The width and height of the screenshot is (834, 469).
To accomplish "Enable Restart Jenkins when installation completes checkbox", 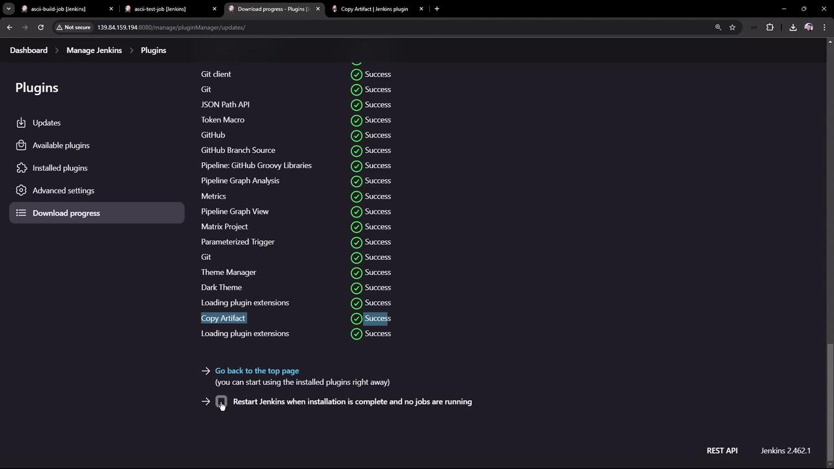I will 222,401.
